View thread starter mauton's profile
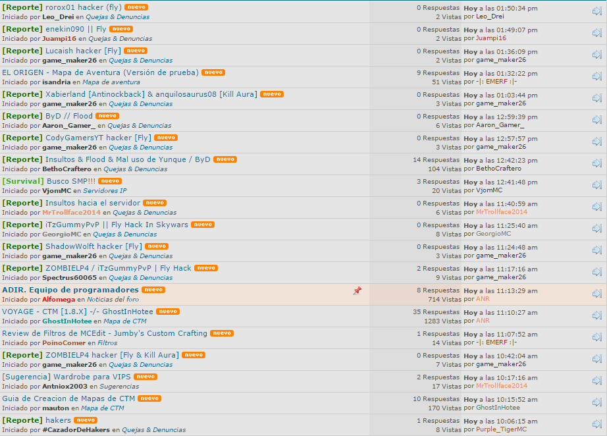Image resolution: width=607 pixels, height=436 pixels. [55, 408]
